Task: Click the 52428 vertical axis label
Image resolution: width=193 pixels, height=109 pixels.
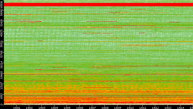Action: 1,23
